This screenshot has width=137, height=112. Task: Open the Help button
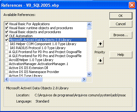click(121, 55)
